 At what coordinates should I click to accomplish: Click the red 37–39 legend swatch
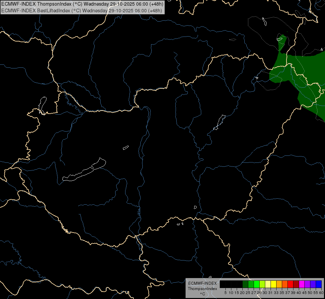(x=290, y=284)
